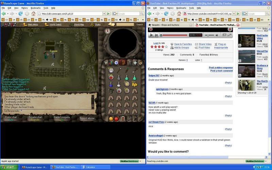This screenshot has height=170, width=272.
Task: Open Help menu in RuneScape Firefox window
Action: tap(53, 8)
